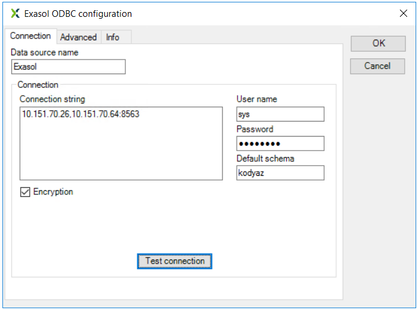
Task: Focus the Default schema field containing kodyaz
Action: coord(280,173)
